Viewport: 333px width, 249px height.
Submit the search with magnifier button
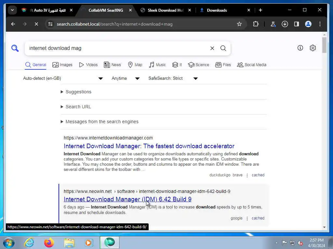223,48
